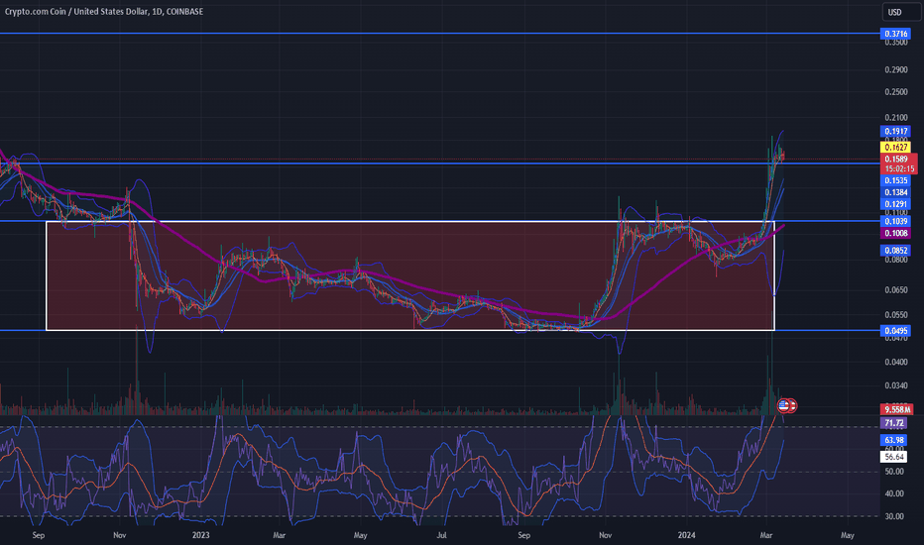Click the 0.0340 price axis tick

(x=895, y=385)
